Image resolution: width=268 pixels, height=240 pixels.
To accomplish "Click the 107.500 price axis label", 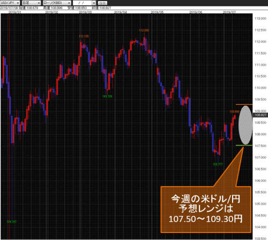I will pyautogui.click(x=260, y=146).
